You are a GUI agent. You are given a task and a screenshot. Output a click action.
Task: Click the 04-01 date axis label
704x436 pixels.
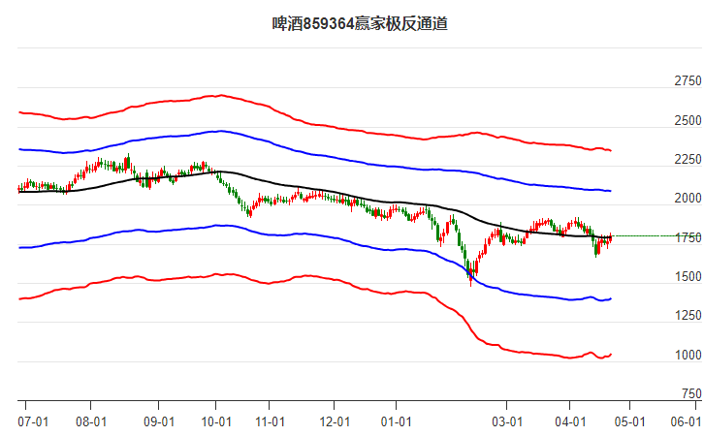click(x=570, y=422)
